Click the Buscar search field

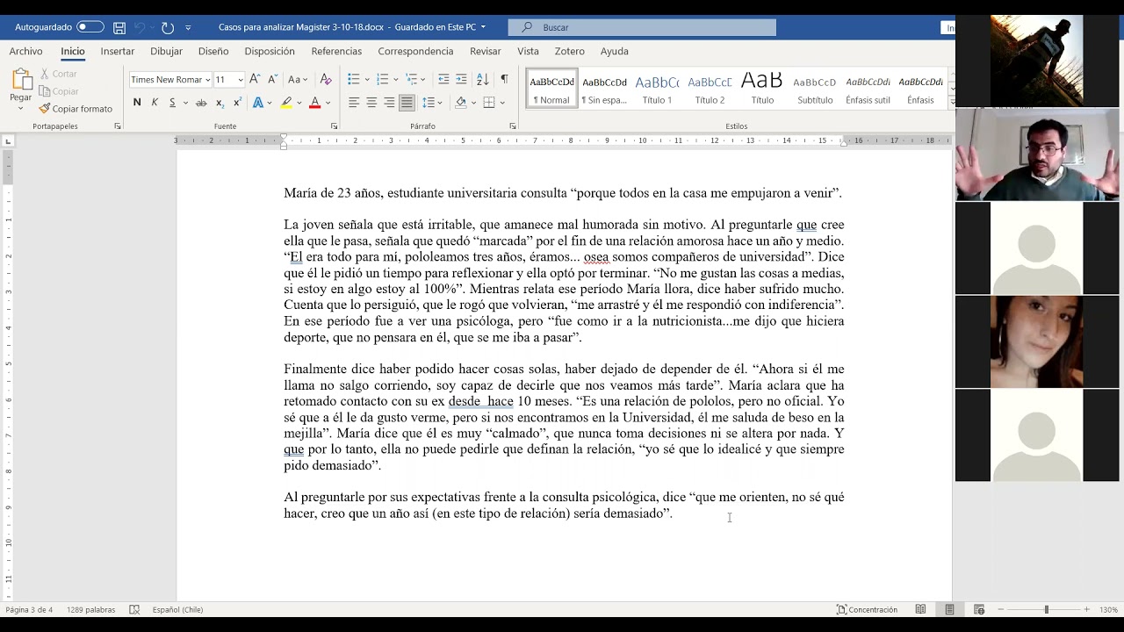[x=642, y=27]
